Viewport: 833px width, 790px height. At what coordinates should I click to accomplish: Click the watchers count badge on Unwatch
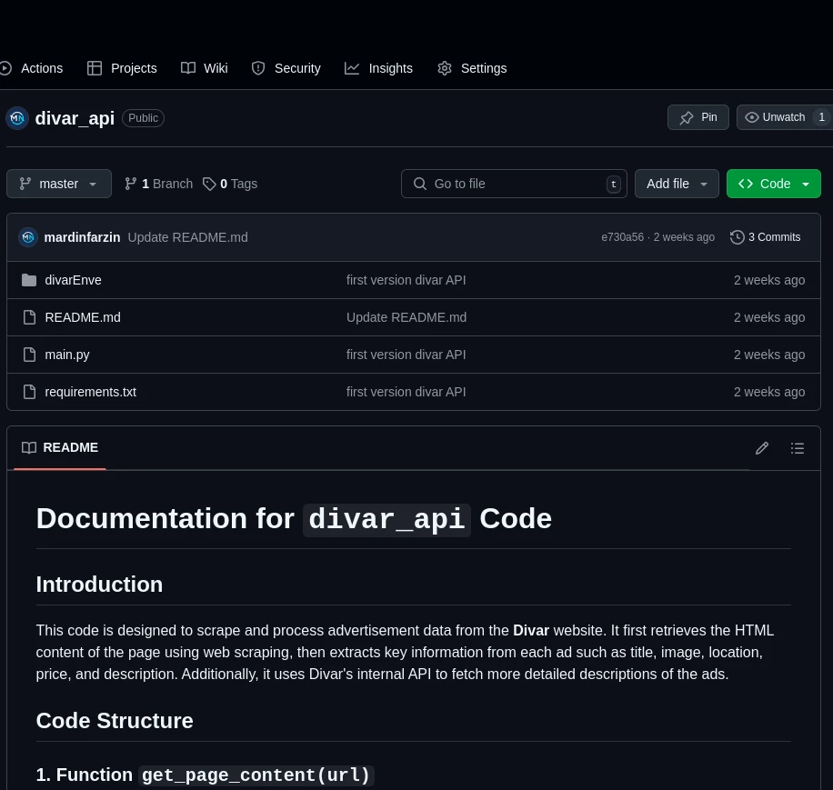[x=821, y=117]
